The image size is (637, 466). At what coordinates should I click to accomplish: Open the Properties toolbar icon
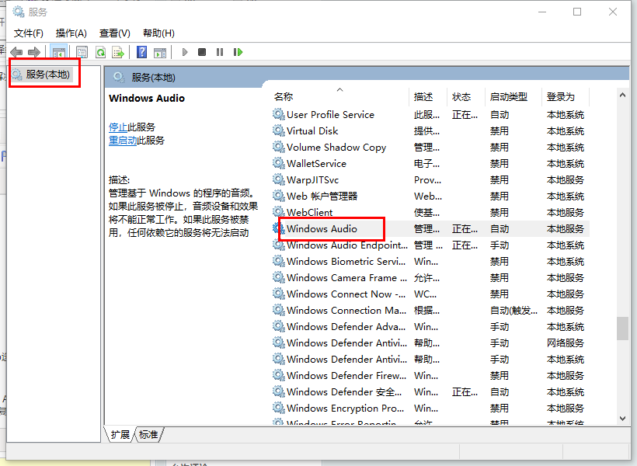82,52
